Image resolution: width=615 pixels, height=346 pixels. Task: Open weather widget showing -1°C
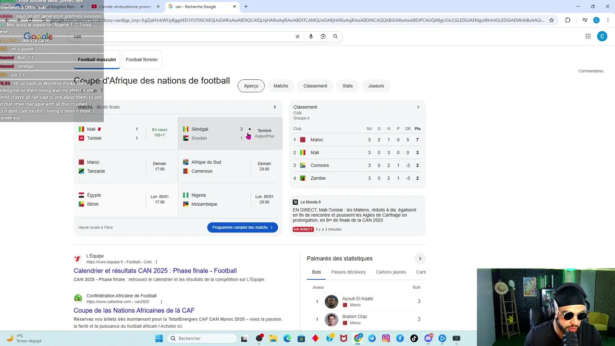coord(23,338)
